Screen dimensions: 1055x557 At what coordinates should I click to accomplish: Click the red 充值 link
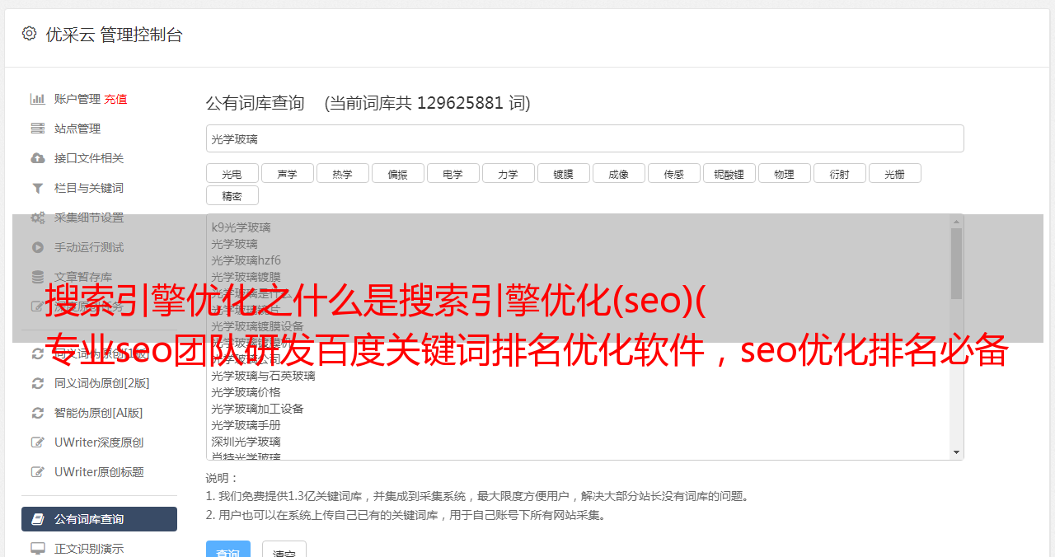click(115, 99)
